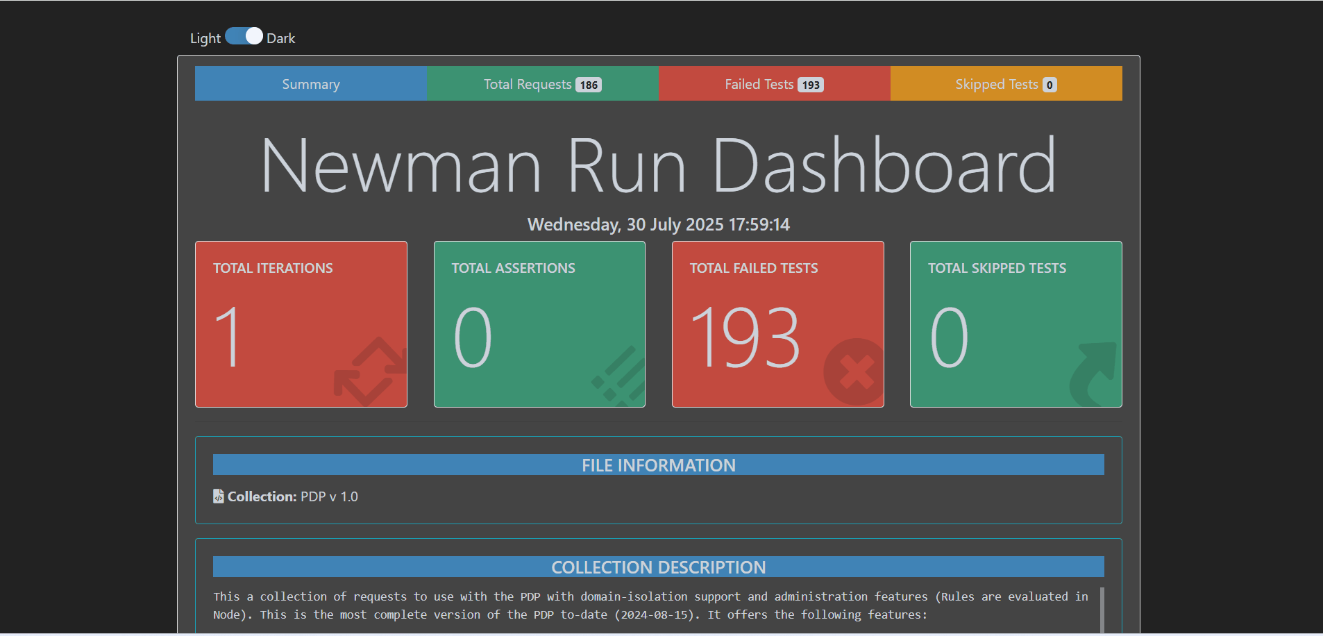Image resolution: width=1323 pixels, height=636 pixels.
Task: Select the Skipped Tests tab
Action: click(x=996, y=84)
